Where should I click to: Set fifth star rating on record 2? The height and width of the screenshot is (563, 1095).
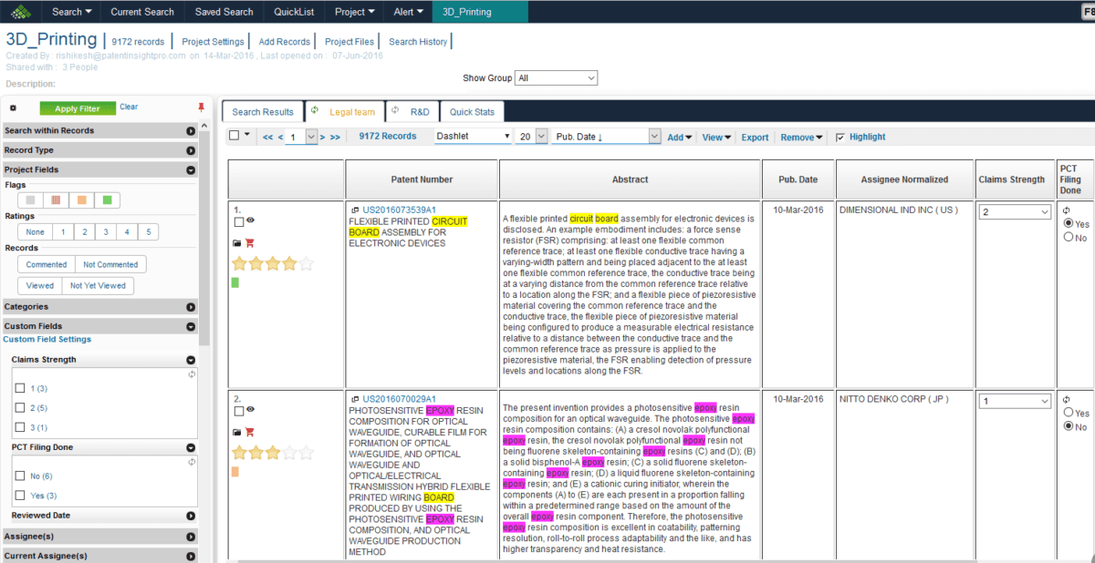point(306,452)
